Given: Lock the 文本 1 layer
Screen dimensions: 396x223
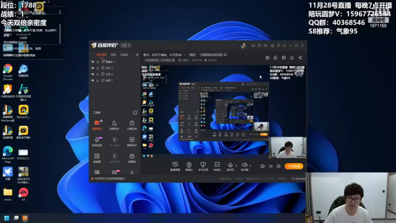Looking at the screenshot, I should coord(98,68).
